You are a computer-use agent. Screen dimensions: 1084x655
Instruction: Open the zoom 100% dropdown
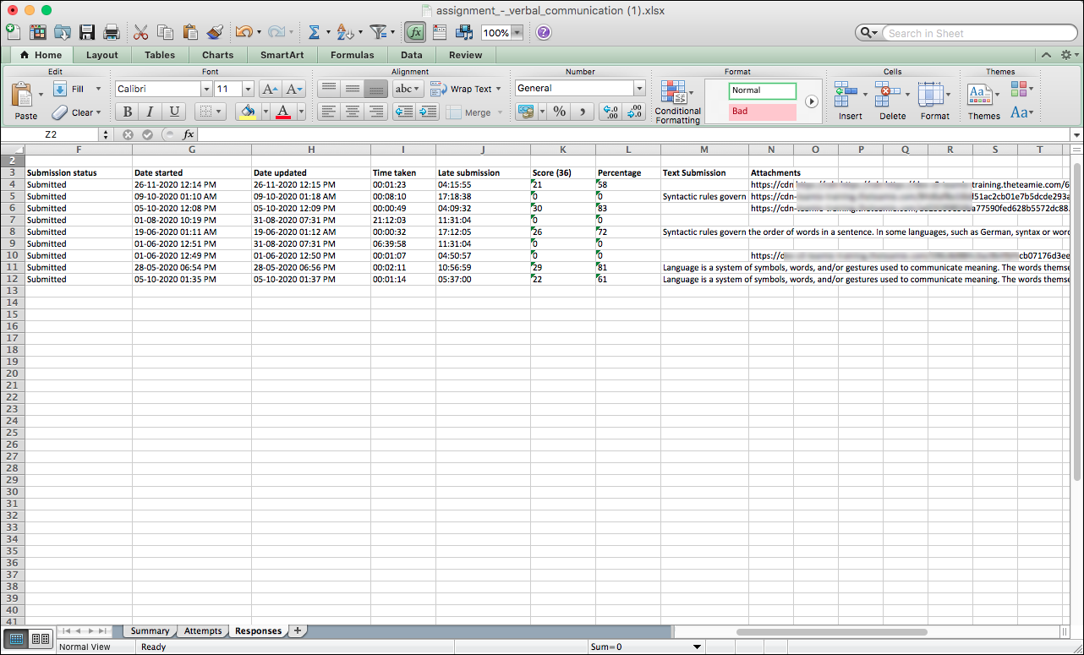click(x=517, y=33)
